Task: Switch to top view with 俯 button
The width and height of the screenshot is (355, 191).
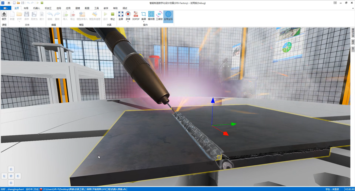Action: 11,176
